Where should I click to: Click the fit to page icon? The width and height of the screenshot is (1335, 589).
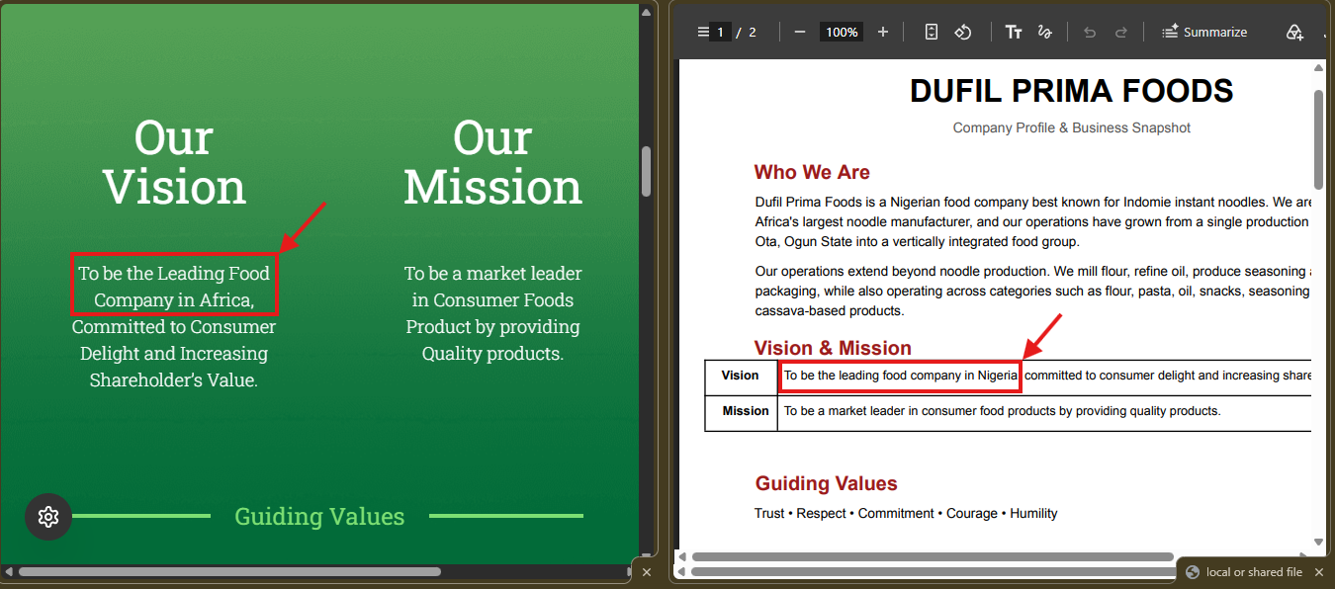point(932,32)
